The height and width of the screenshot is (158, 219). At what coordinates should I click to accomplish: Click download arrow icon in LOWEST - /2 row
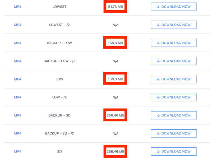click(x=158, y=25)
